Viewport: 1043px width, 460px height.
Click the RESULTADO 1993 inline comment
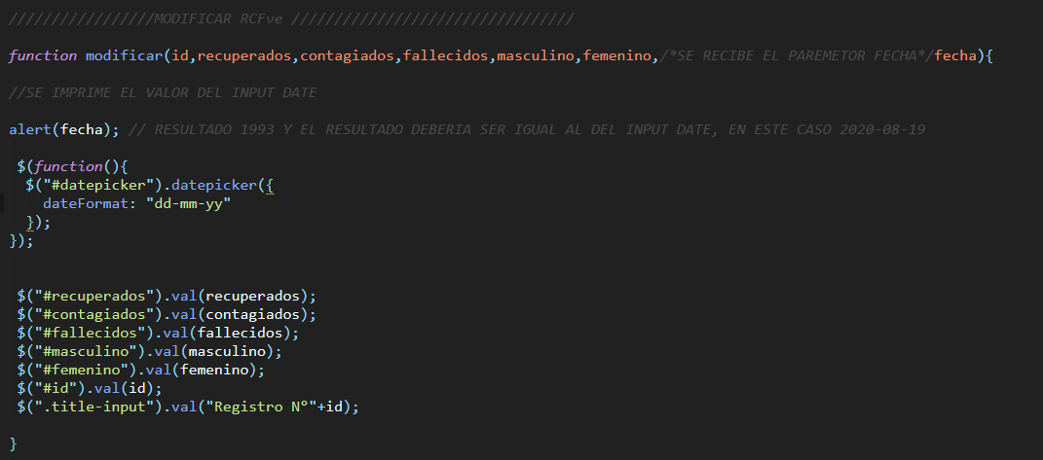[527, 129]
